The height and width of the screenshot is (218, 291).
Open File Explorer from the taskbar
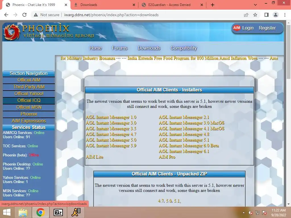click(23, 212)
